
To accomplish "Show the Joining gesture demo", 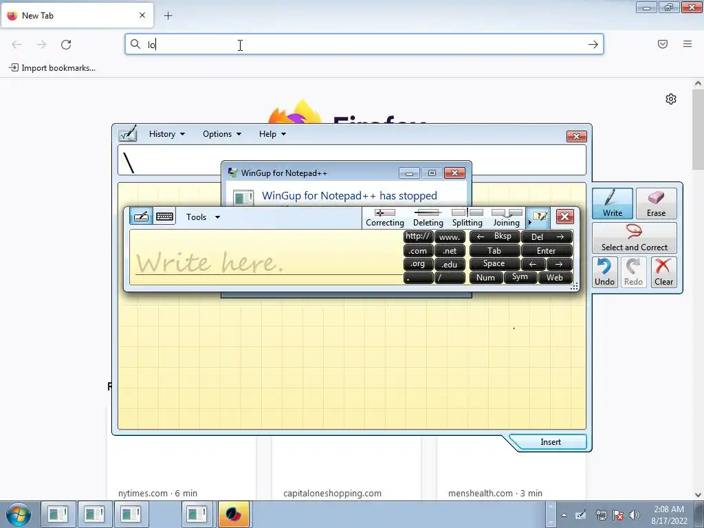I will pyautogui.click(x=507, y=218).
